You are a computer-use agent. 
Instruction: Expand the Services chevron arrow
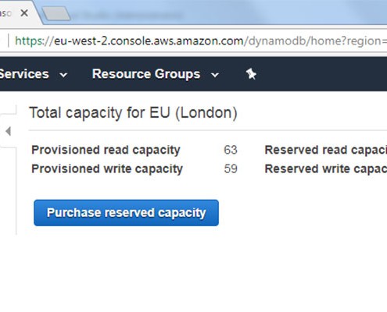point(63,75)
